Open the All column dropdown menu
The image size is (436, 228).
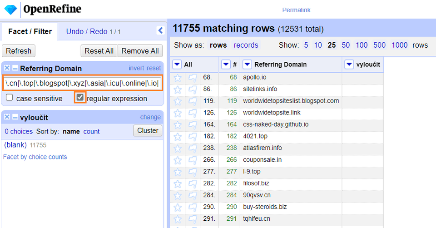[177, 65]
